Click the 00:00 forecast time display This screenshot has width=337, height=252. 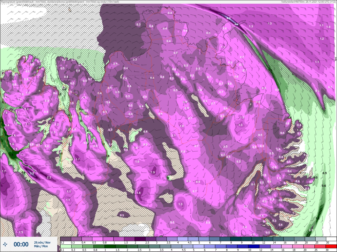21,244
